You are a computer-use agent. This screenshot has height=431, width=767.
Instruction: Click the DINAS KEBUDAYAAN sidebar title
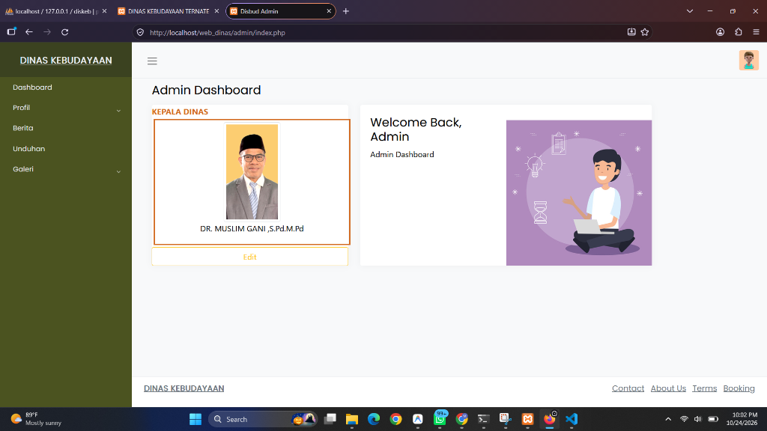click(66, 61)
